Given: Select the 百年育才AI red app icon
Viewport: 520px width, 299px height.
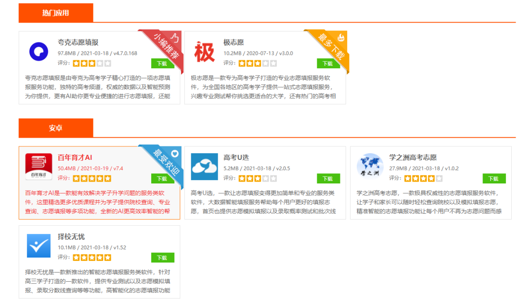Looking at the screenshot, I should pos(39,167).
